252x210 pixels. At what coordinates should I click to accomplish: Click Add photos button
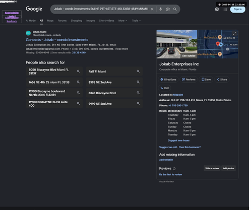click(x=228, y=168)
